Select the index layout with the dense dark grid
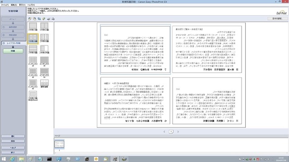 click(x=44, y=61)
